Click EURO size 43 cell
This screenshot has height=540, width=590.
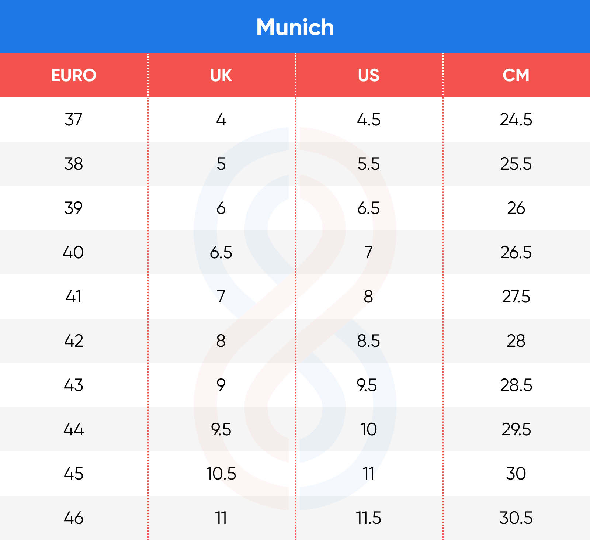[x=74, y=385]
